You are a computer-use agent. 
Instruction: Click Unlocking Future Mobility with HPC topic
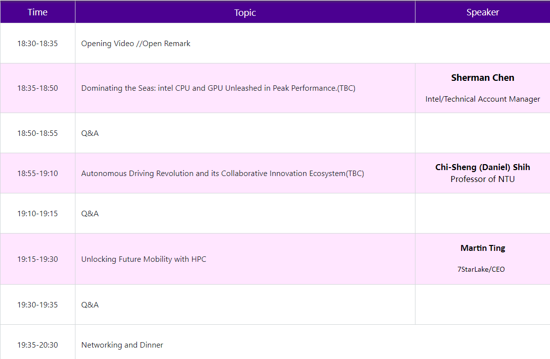coord(143,259)
